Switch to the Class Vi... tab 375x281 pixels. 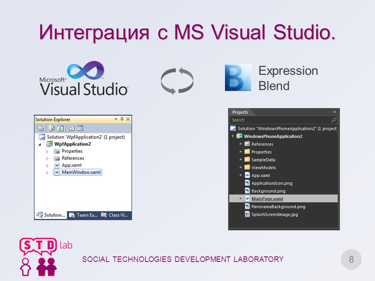point(114,215)
